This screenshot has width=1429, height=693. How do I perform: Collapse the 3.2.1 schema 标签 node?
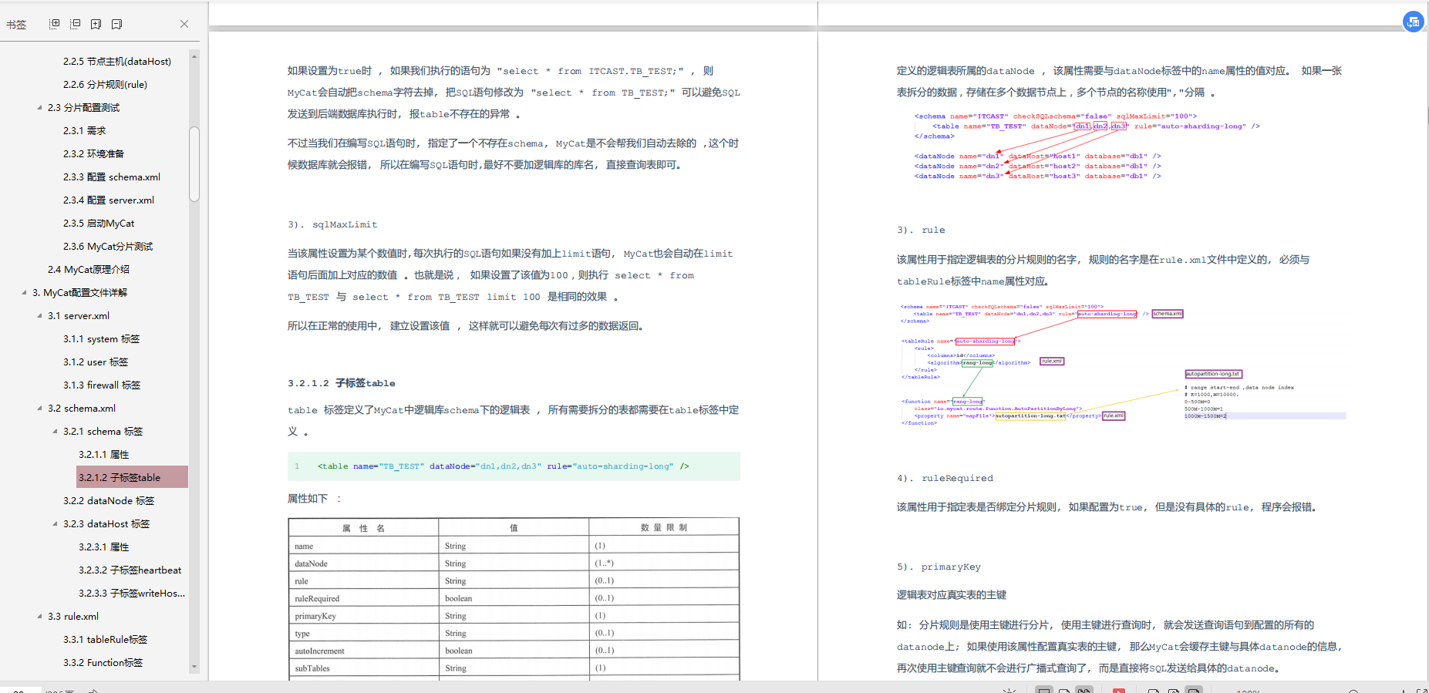[55, 431]
